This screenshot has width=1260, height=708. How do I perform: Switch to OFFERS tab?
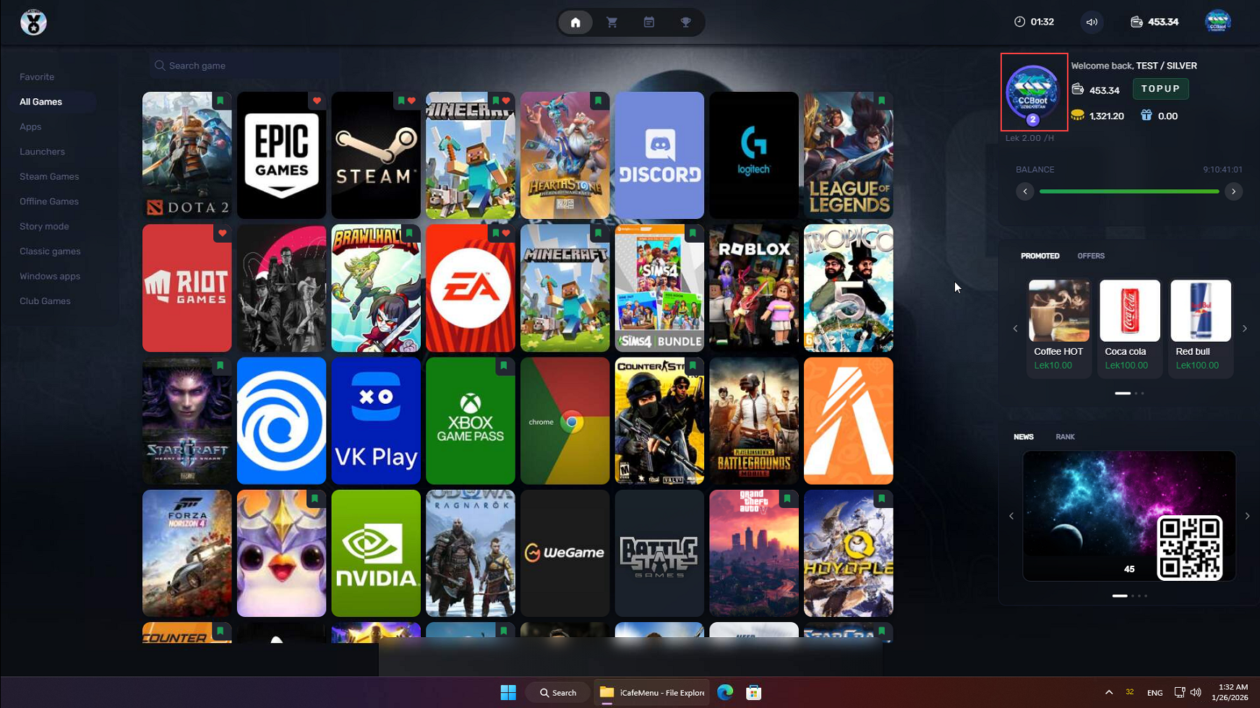(1091, 256)
